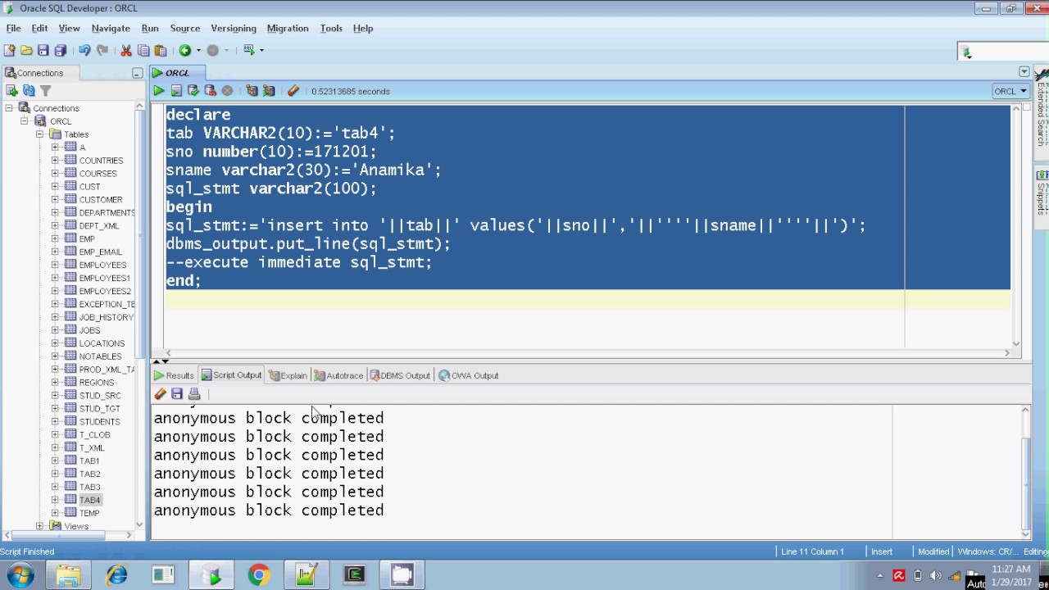Image resolution: width=1049 pixels, height=590 pixels.
Task: Open the Tools menu
Action: 331,28
